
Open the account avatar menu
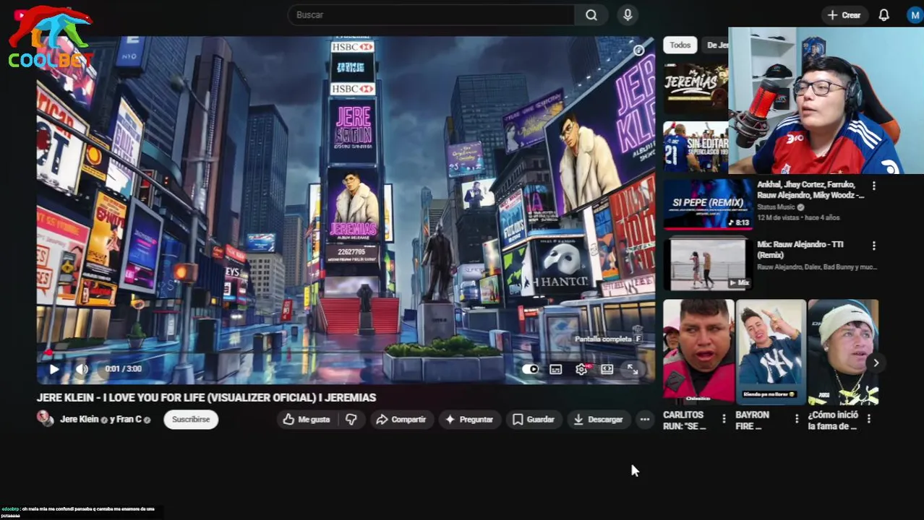[915, 15]
